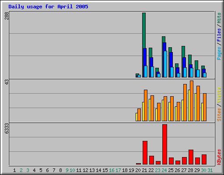This screenshot has width=224, height=175.
Task: Select the orange Sites bar for day 20
Action: pyautogui.click(x=139, y=115)
